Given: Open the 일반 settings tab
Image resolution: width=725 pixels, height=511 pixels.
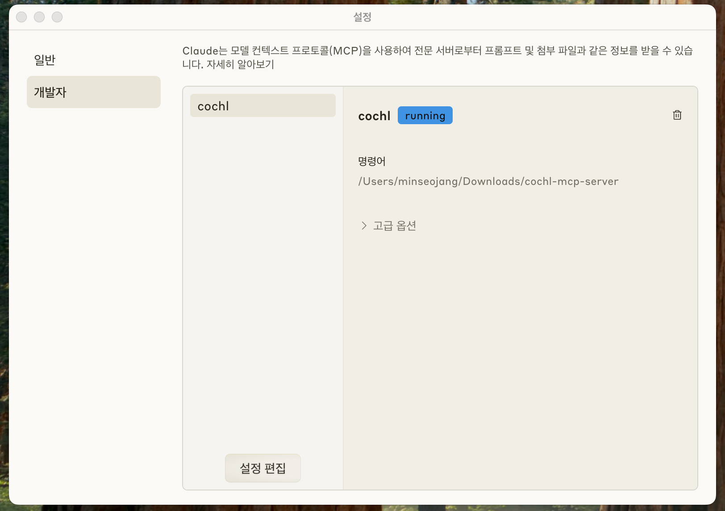Looking at the screenshot, I should pyautogui.click(x=94, y=60).
